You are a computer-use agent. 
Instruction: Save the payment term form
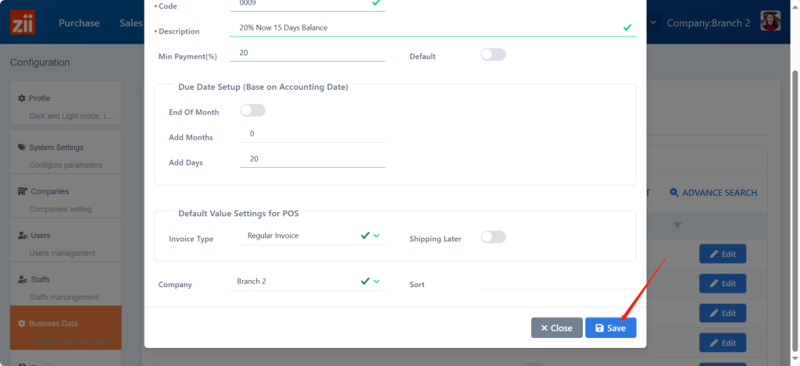coord(610,328)
